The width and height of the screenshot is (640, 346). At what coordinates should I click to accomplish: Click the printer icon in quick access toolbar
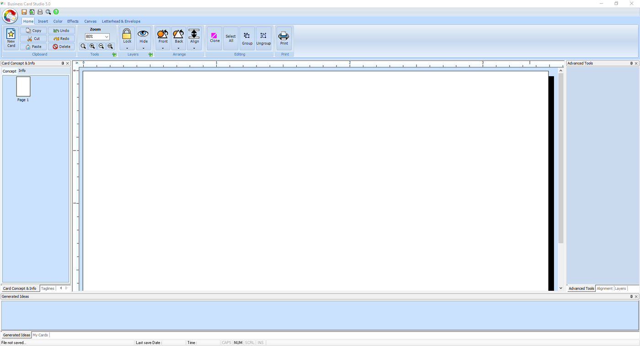coord(40,12)
